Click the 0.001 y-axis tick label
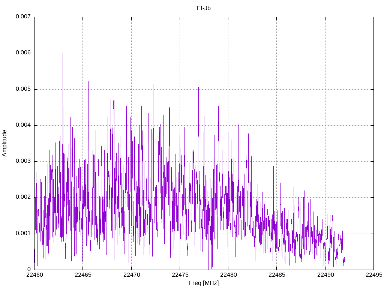 pos(23,233)
